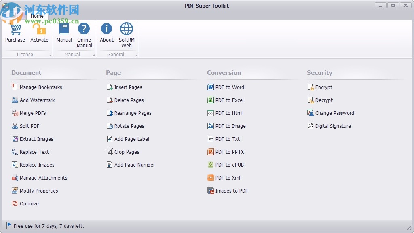Viewport: 414px width, 233px height.
Task: Open the Crop Pages feature
Action: point(127,152)
